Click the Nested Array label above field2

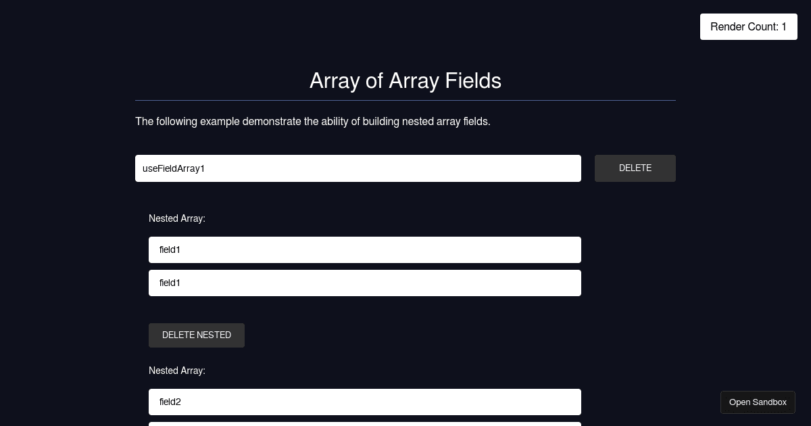point(176,371)
